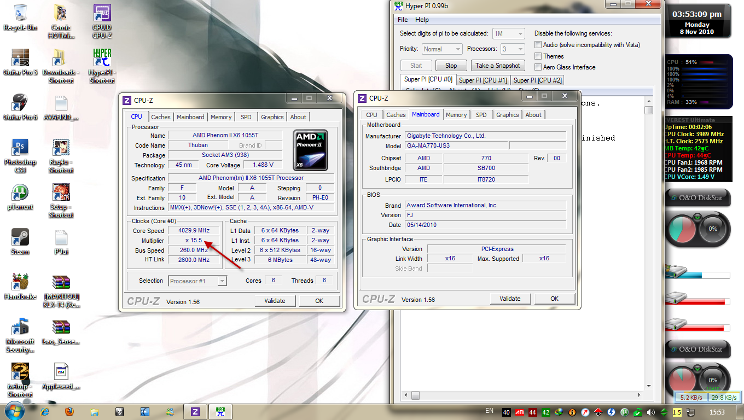
Task: Expand the Selection Processor #1 dropdown
Action: 197,281
